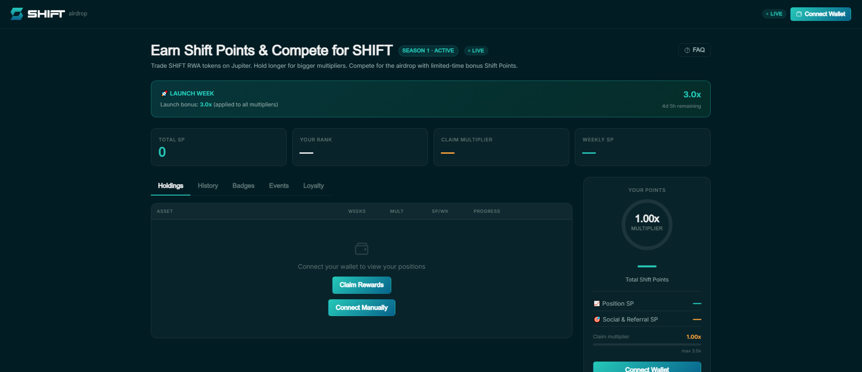Click the LAUNCH WEEK heading text
This screenshot has height=372, width=862.
point(192,94)
